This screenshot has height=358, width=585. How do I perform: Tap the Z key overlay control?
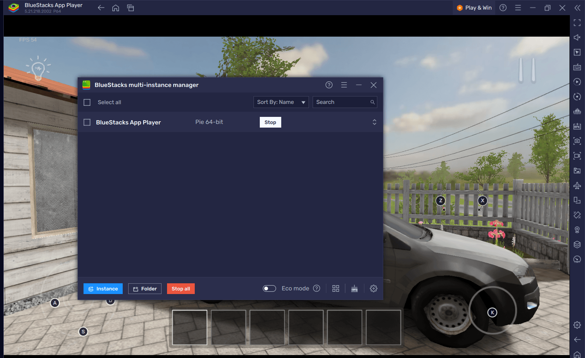(x=441, y=200)
